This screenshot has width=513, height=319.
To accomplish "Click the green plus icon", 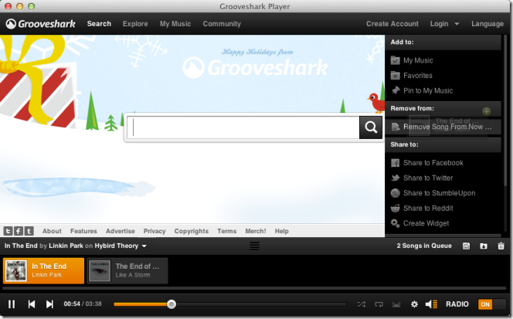I will [x=487, y=111].
